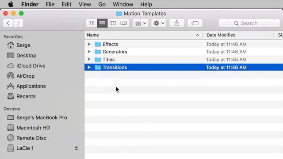Select the Generators folder icon

(98, 52)
